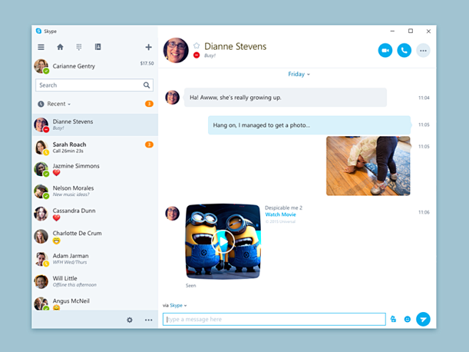Click 'Hang on, I managed to get a photo...' message

tap(309, 125)
